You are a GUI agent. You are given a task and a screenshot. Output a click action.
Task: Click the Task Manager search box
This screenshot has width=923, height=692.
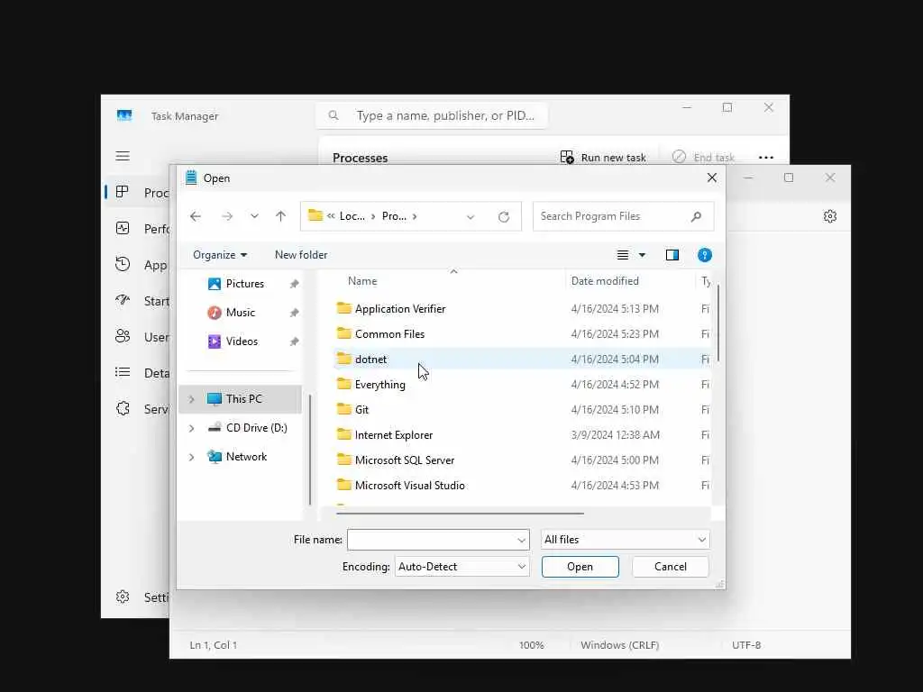pyautogui.click(x=432, y=115)
